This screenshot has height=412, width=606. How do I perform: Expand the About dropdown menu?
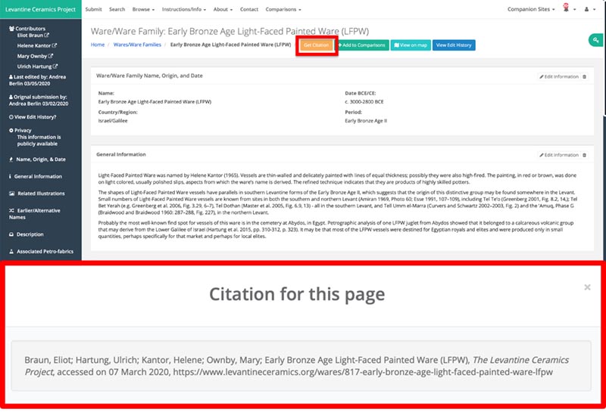tap(223, 9)
